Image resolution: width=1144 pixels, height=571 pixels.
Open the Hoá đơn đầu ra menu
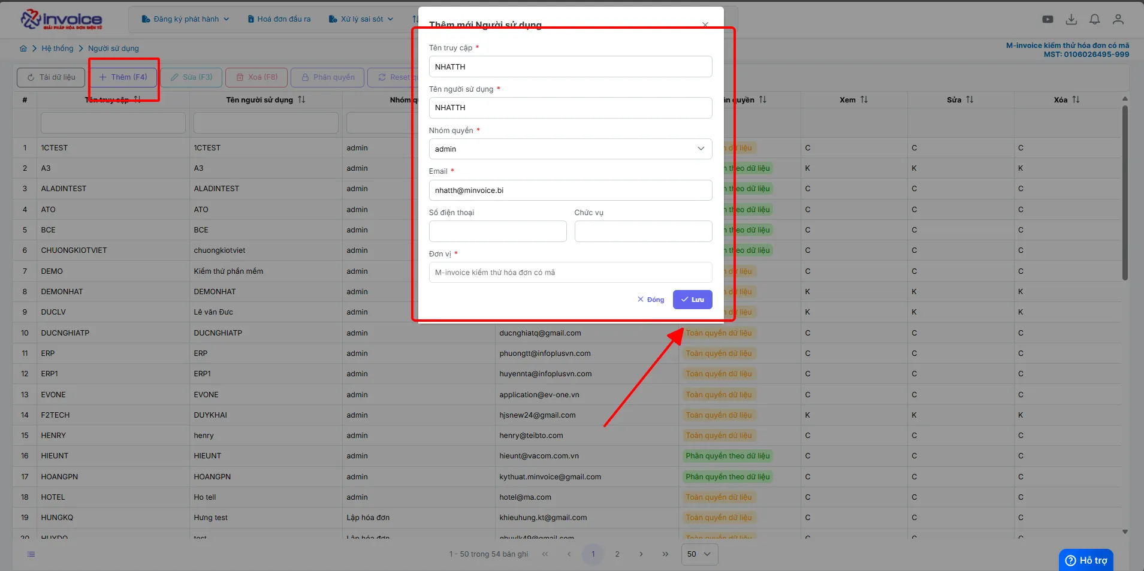(x=279, y=19)
